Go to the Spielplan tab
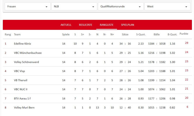This screenshot has height=116, width=194. [127, 25]
